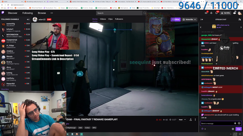Image resolution: width=243 pixels, height=136 pixels.
Task: Collapse the Followed Channels sidebar
Action: pyautogui.click(x=28, y=19)
